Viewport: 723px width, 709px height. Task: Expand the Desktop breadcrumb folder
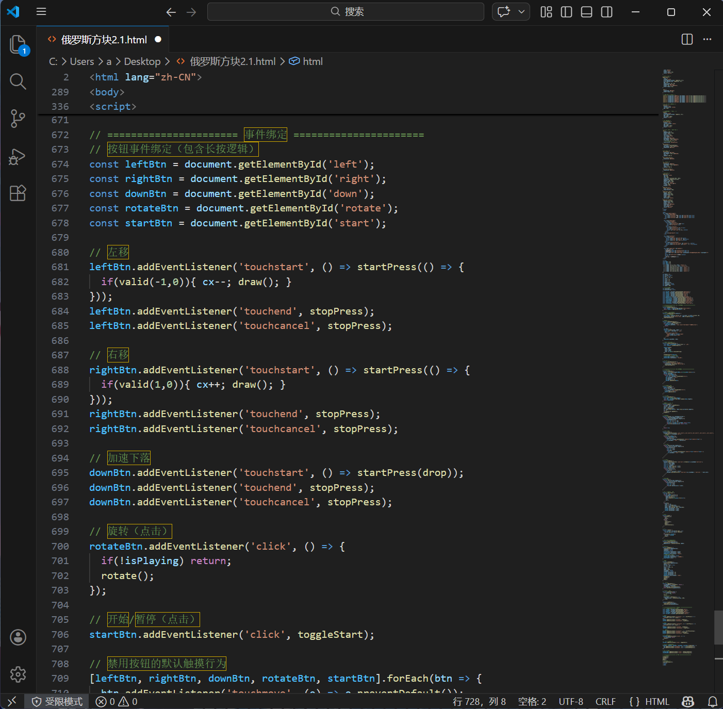click(x=142, y=61)
